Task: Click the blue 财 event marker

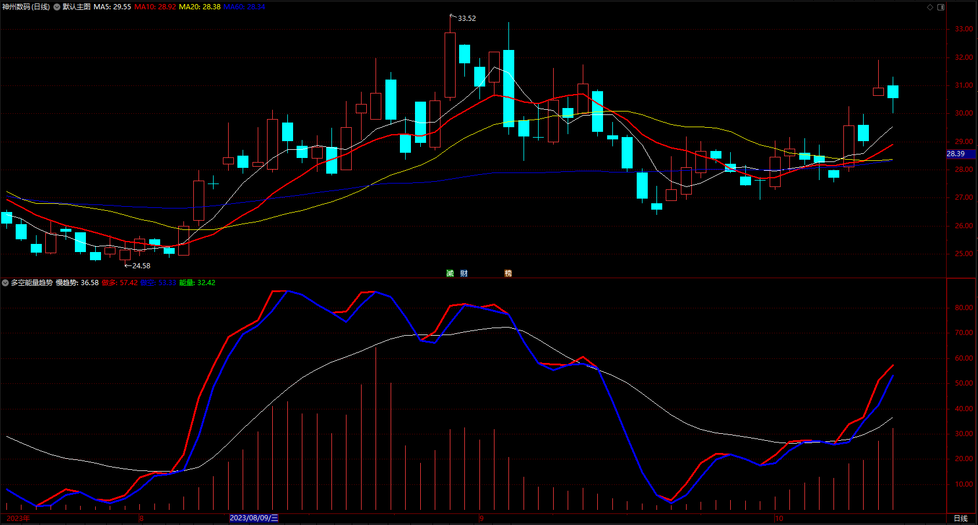Action: click(x=464, y=274)
